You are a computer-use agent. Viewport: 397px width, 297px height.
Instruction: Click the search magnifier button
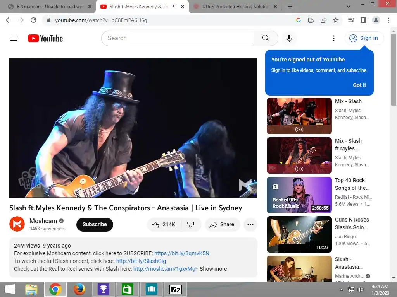[x=266, y=38]
